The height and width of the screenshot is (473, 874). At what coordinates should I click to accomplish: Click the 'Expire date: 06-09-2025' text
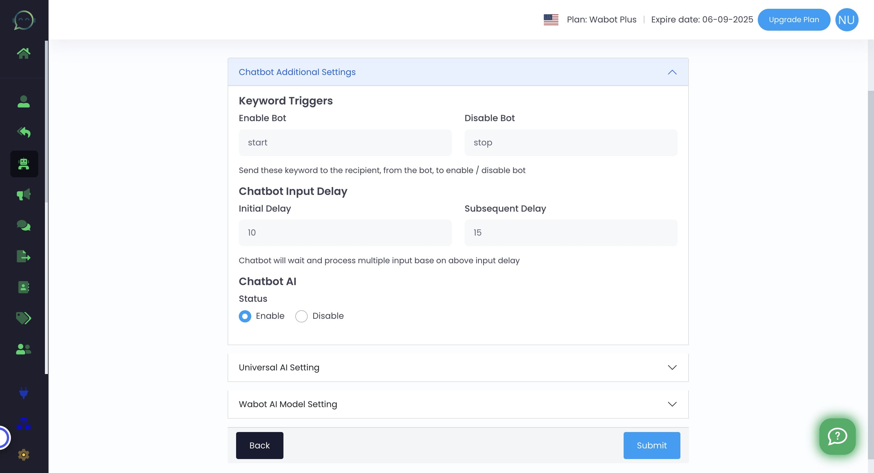click(702, 20)
